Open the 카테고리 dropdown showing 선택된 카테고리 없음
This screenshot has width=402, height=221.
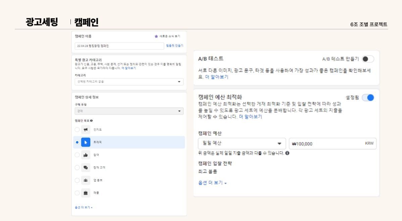(x=129, y=82)
